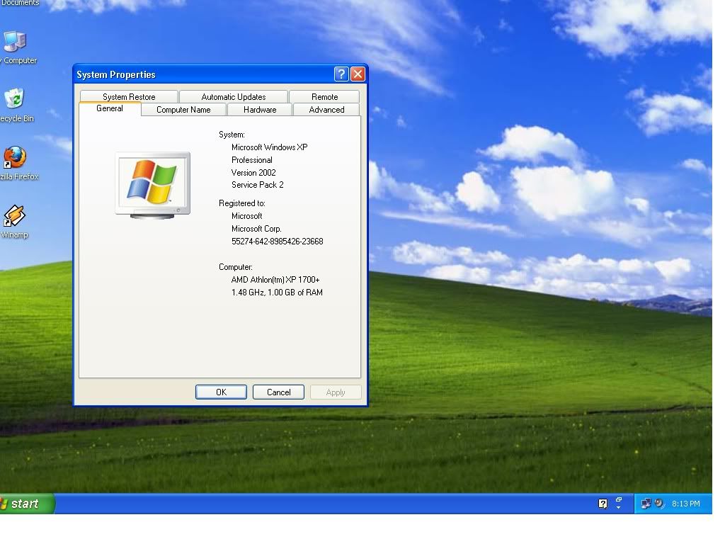This screenshot has width=725, height=544.
Task: Click the "Microsoft Corp." text
Action: (x=256, y=229)
